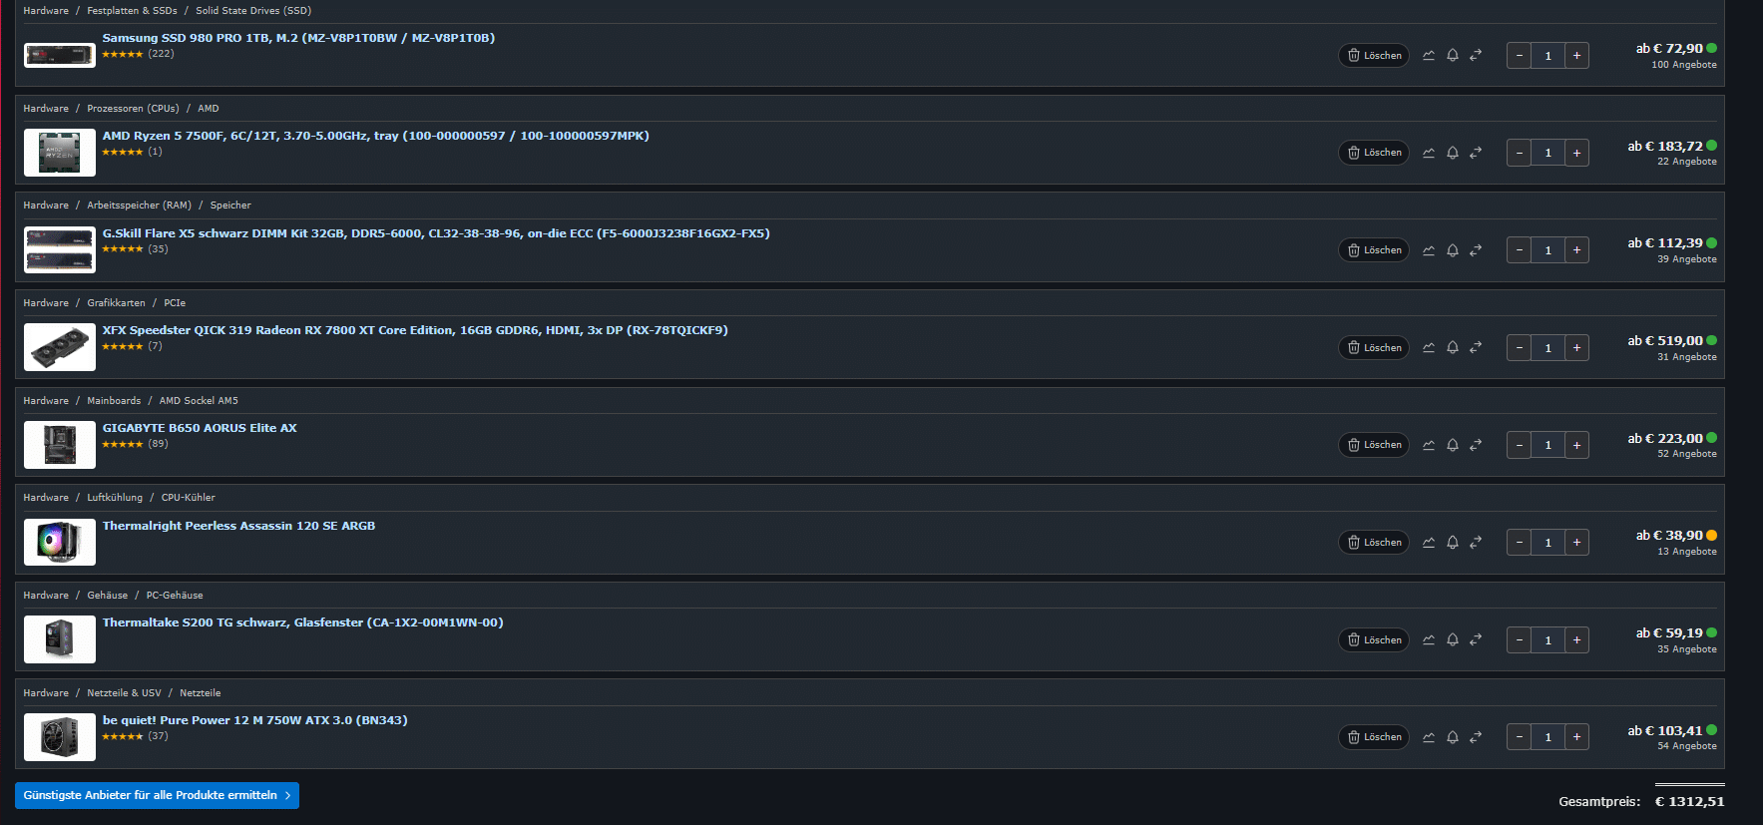Viewport: 1763px width, 825px height.
Task: Set price alert bell for be quiet! Pure Power 12 M
Action: pos(1453,737)
